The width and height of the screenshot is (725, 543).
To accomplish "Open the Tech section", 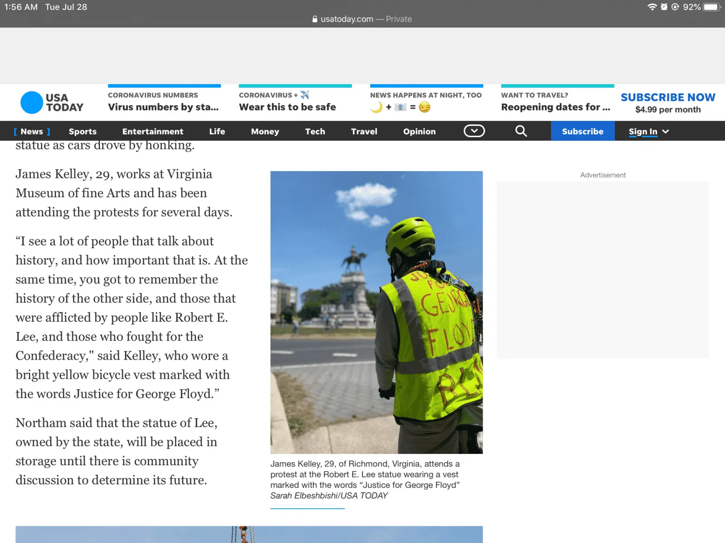I will tap(315, 132).
